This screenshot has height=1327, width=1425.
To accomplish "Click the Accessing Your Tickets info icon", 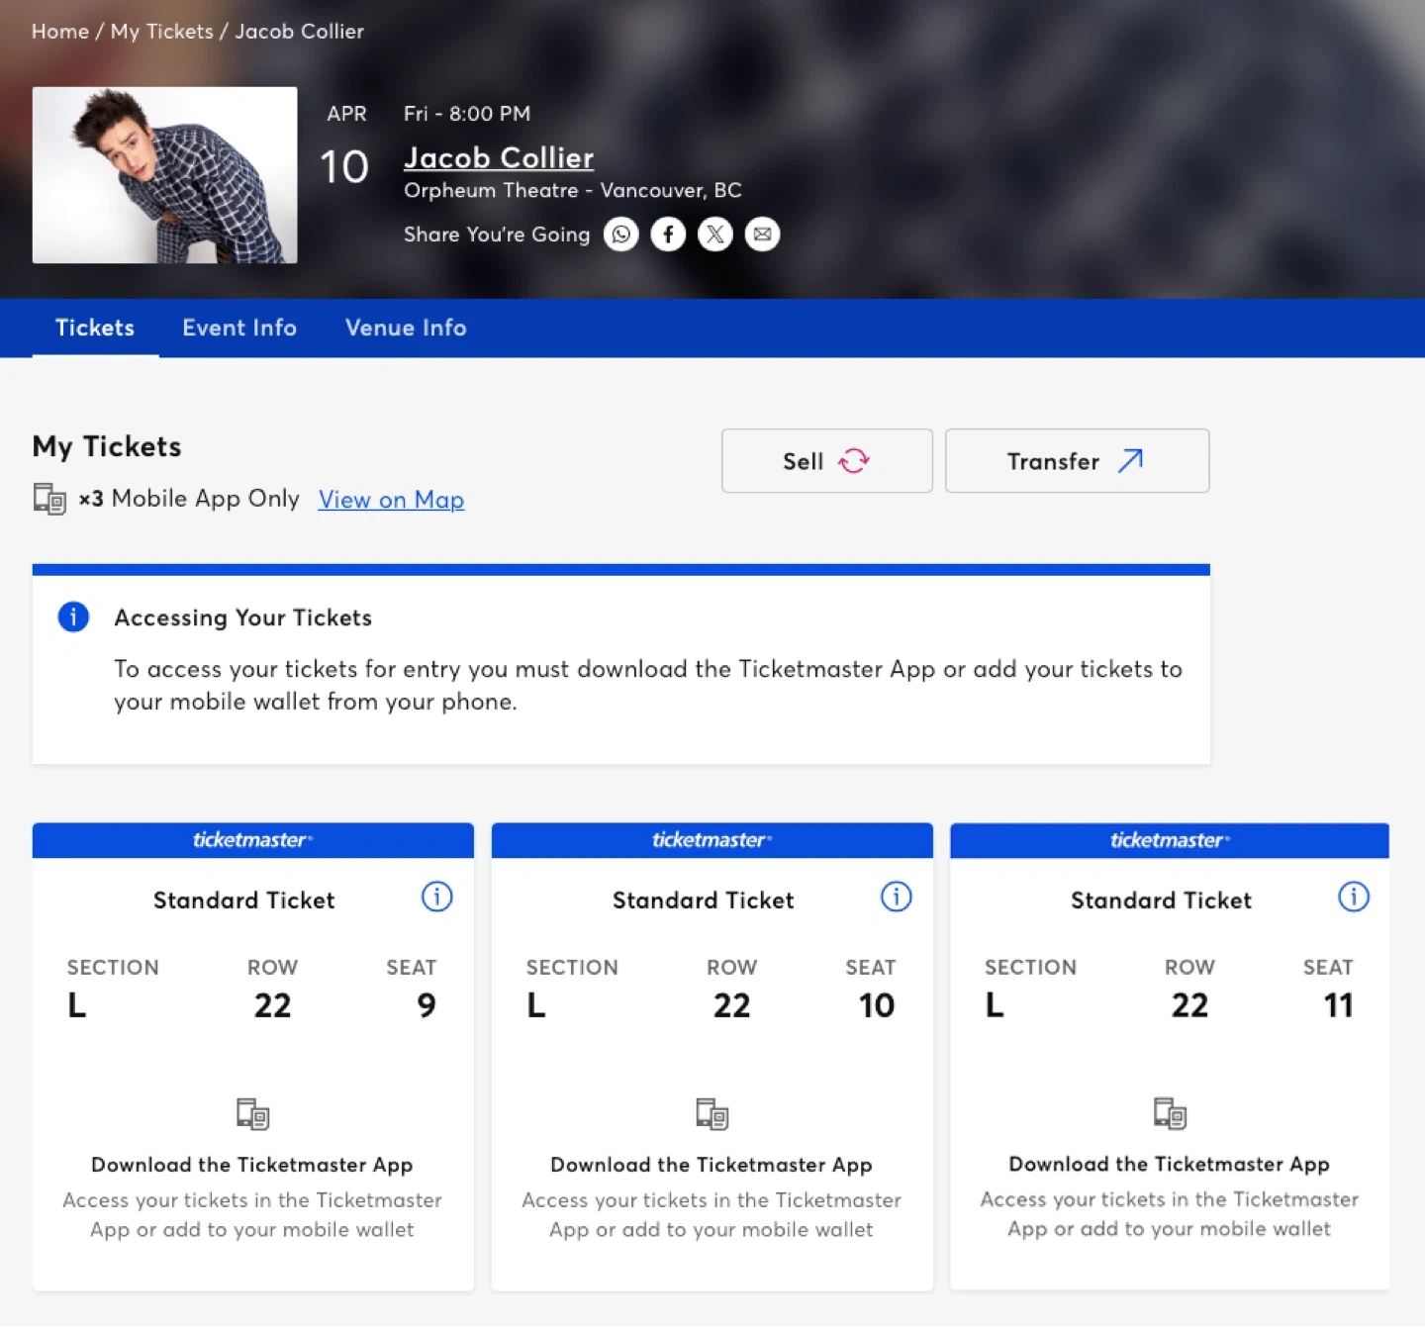I will click(73, 616).
